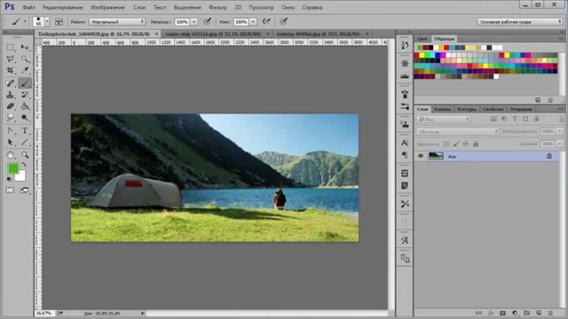
Task: Toggle lock all in Layers panel
Action: 475,144
